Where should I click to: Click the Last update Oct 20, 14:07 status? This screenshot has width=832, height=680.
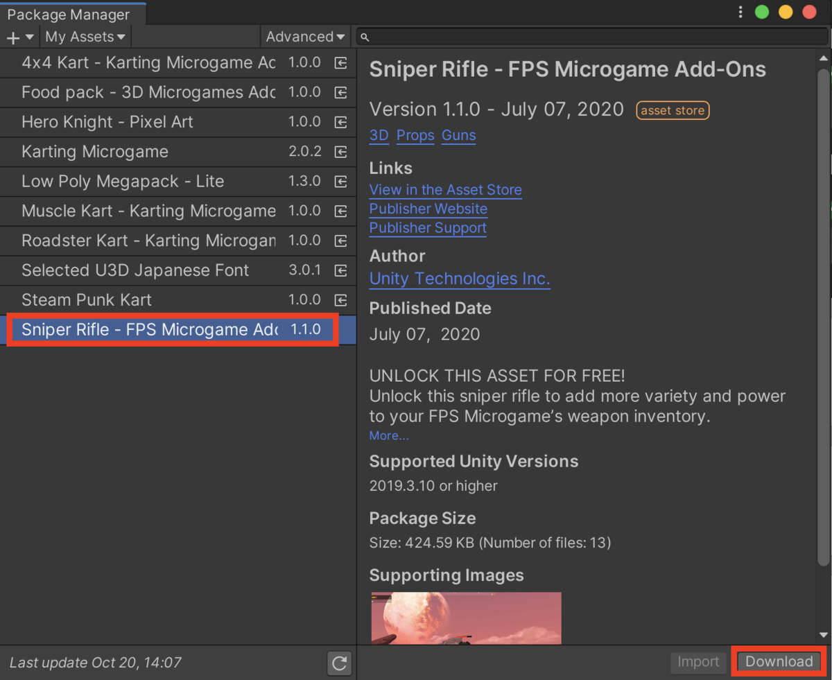tap(96, 663)
